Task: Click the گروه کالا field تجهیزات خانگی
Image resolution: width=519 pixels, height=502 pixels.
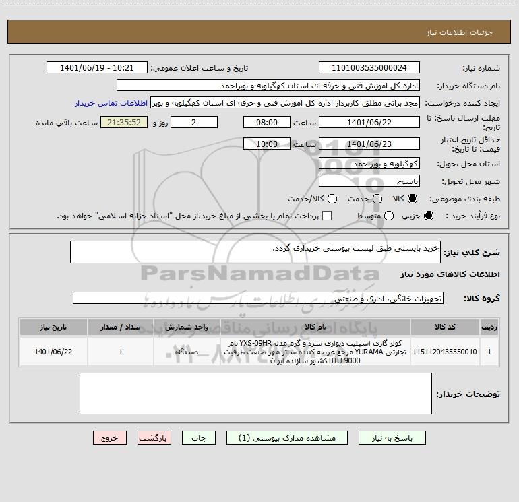Action: [258, 298]
